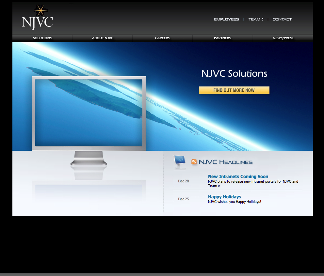Click the NJVC Solutions banner title
Screen dimensions: 324x276
(x=234, y=73)
